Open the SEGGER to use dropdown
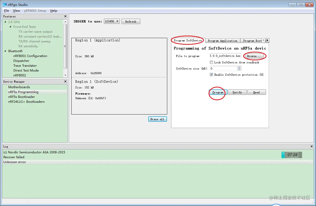This screenshot has height=206, width=316. tap(112, 21)
